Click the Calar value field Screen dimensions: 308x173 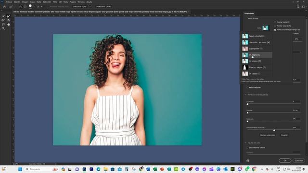click(x=296, y=110)
